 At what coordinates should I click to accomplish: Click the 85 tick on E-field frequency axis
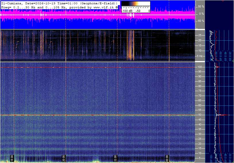coord(200,81)
